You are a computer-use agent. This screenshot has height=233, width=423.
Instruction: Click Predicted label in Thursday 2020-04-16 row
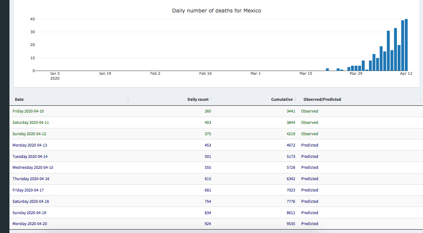(310, 179)
